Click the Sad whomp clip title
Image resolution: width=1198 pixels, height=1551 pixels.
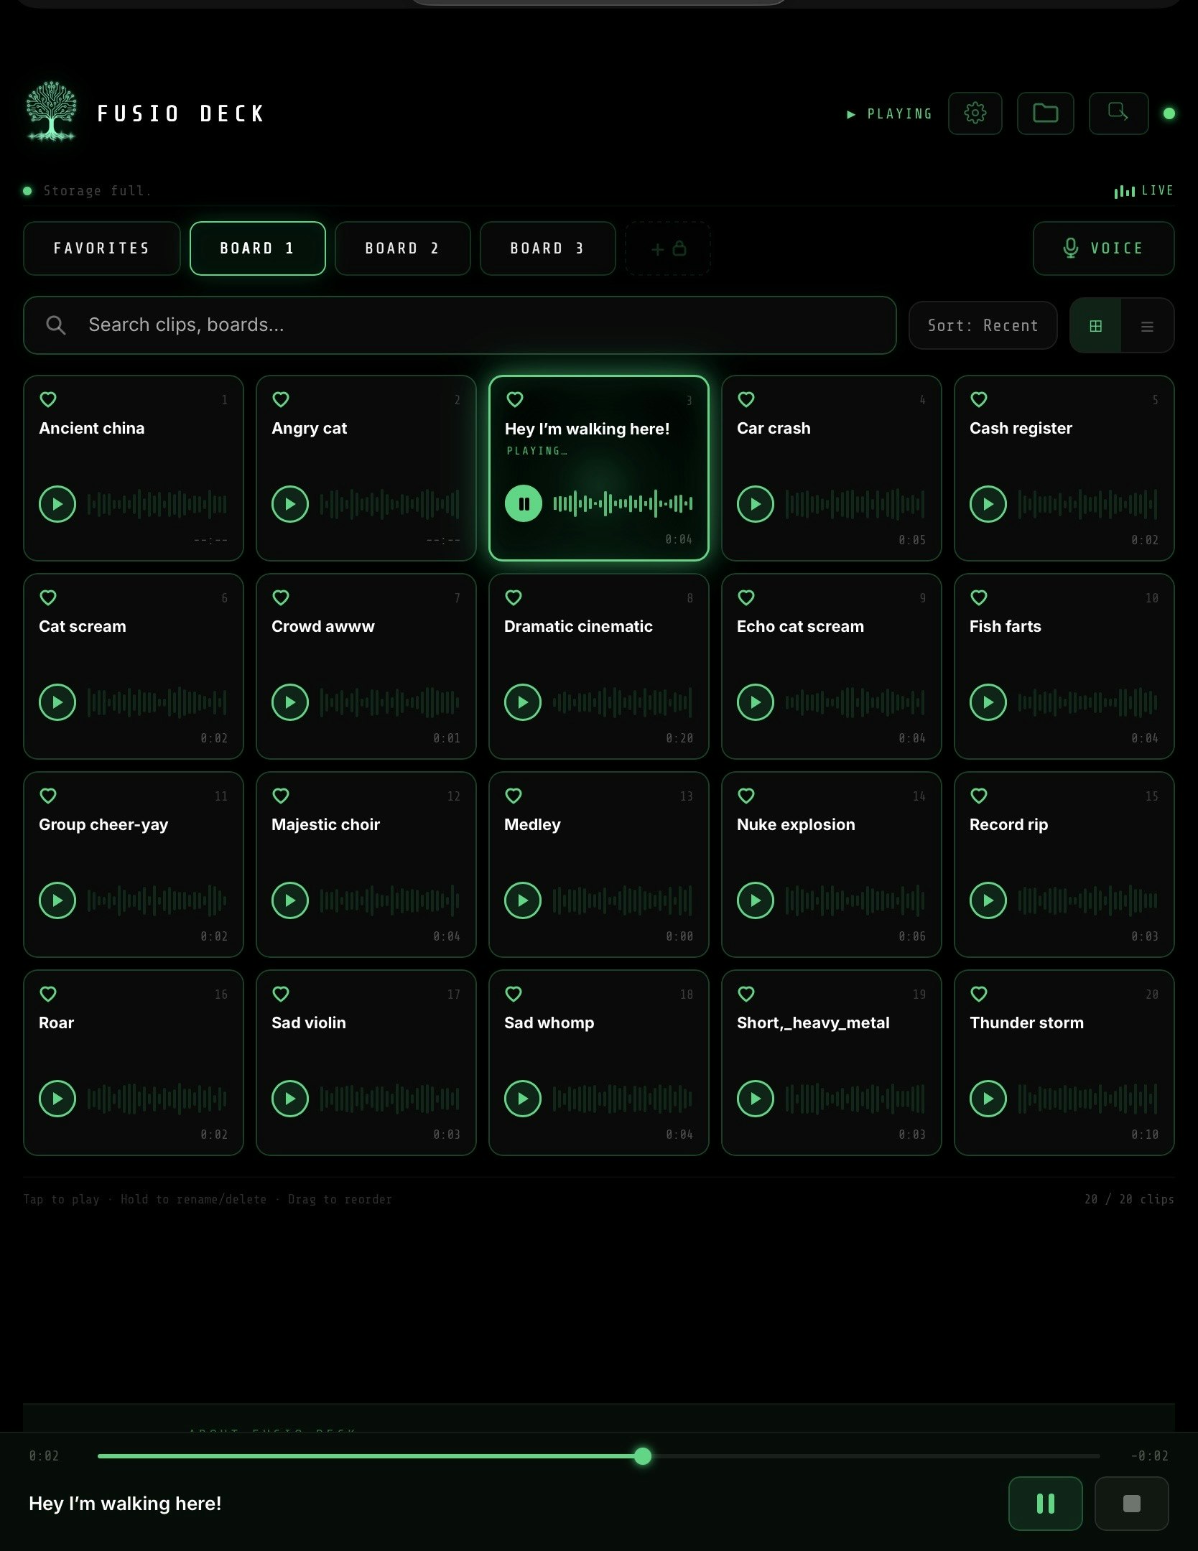click(x=549, y=1023)
